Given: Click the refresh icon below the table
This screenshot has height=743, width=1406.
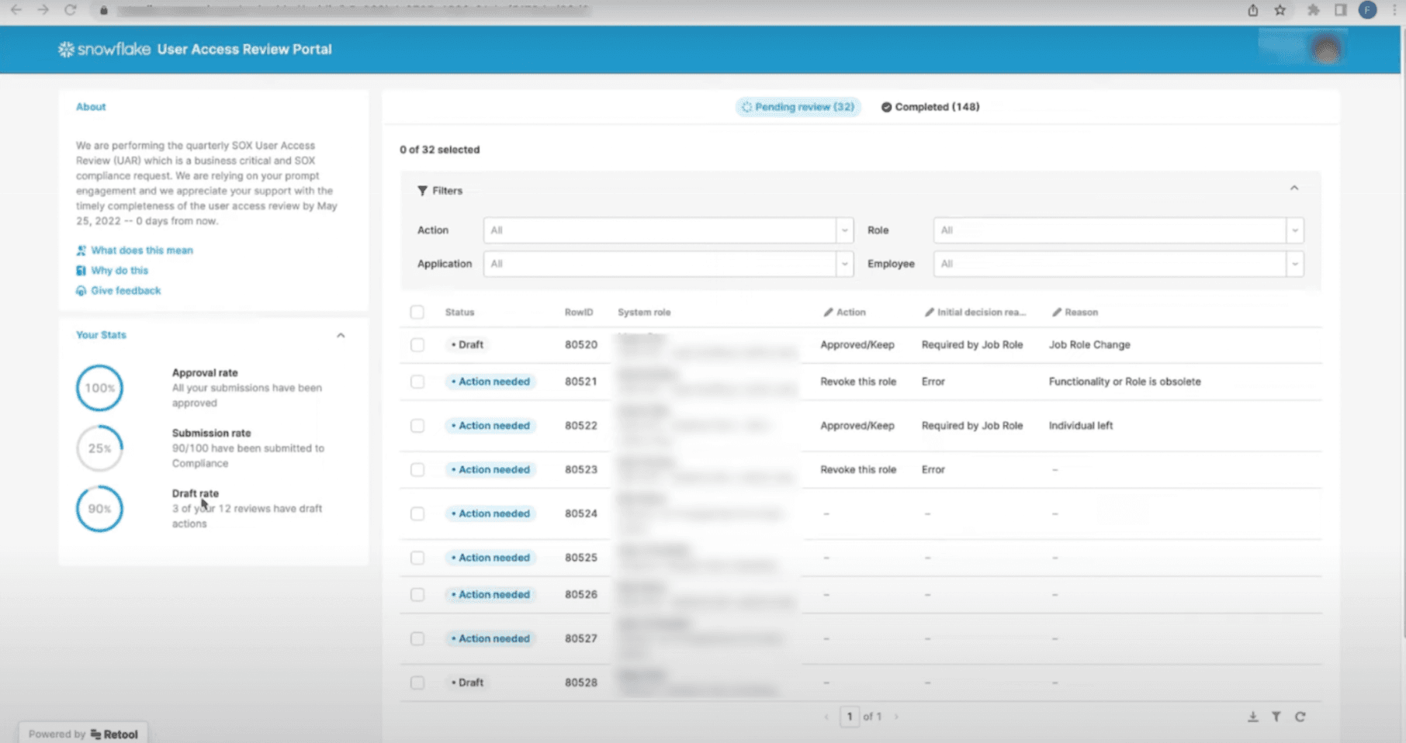Looking at the screenshot, I should 1300,717.
